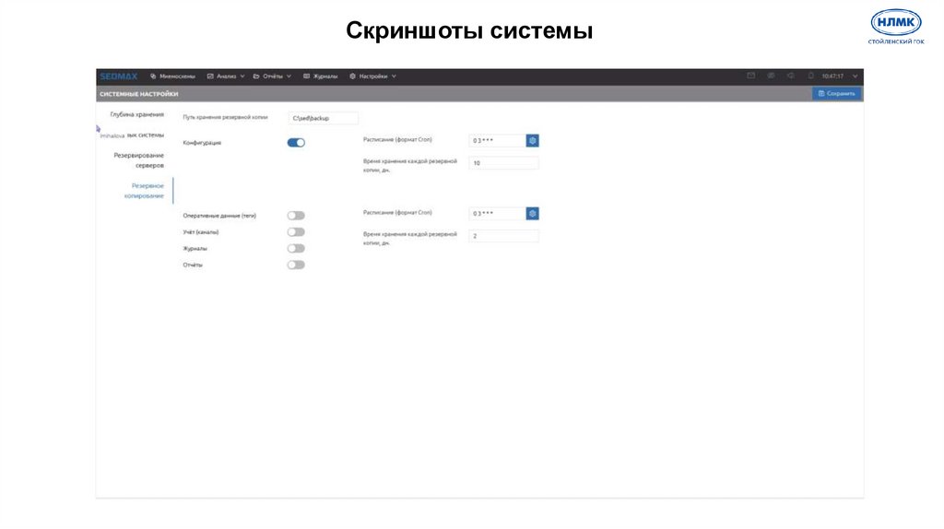Enable the Оперативные данные (теги) switch
The image size is (944, 529).
click(x=296, y=216)
